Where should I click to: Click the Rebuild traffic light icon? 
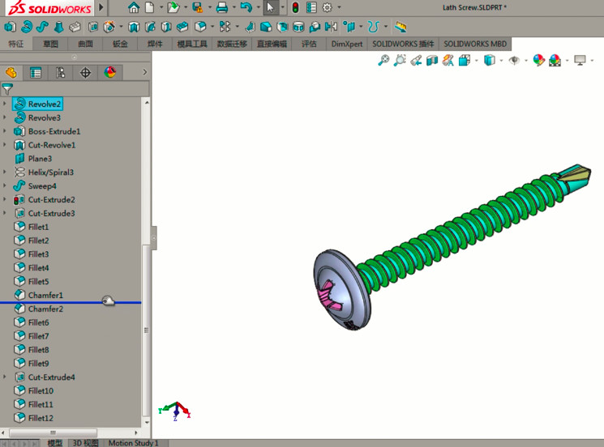[295, 7]
